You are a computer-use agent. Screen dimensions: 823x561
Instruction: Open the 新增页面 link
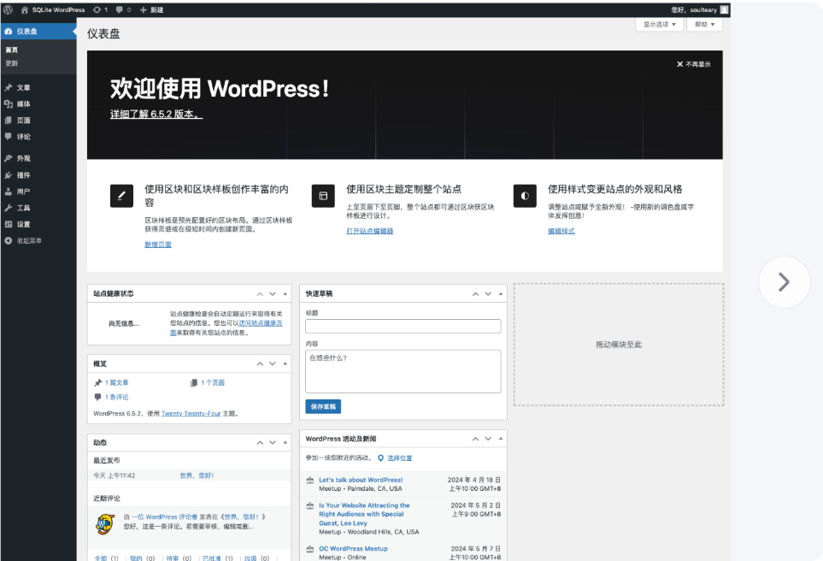coord(158,245)
